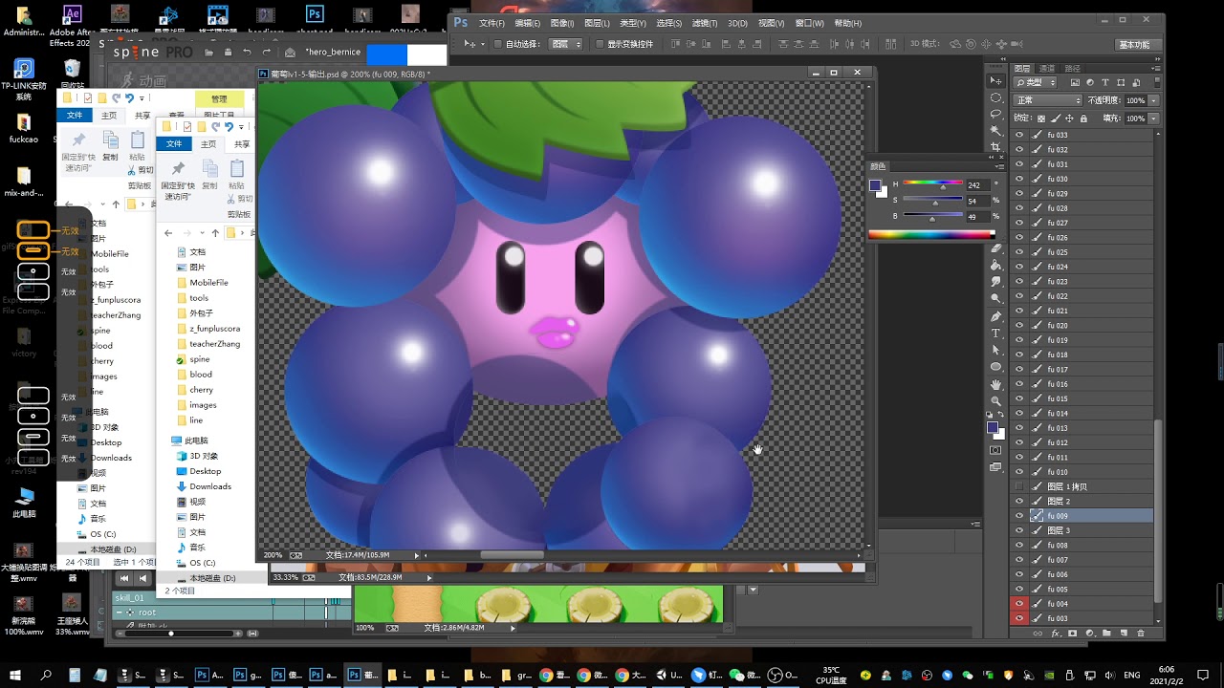
Task: Enable 自动选择 auto-select checkbox
Action: point(498,44)
